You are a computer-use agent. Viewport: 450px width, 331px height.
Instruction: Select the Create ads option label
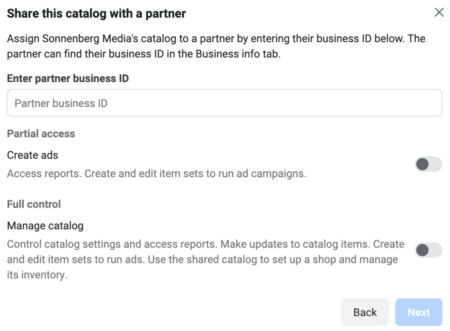(x=33, y=155)
